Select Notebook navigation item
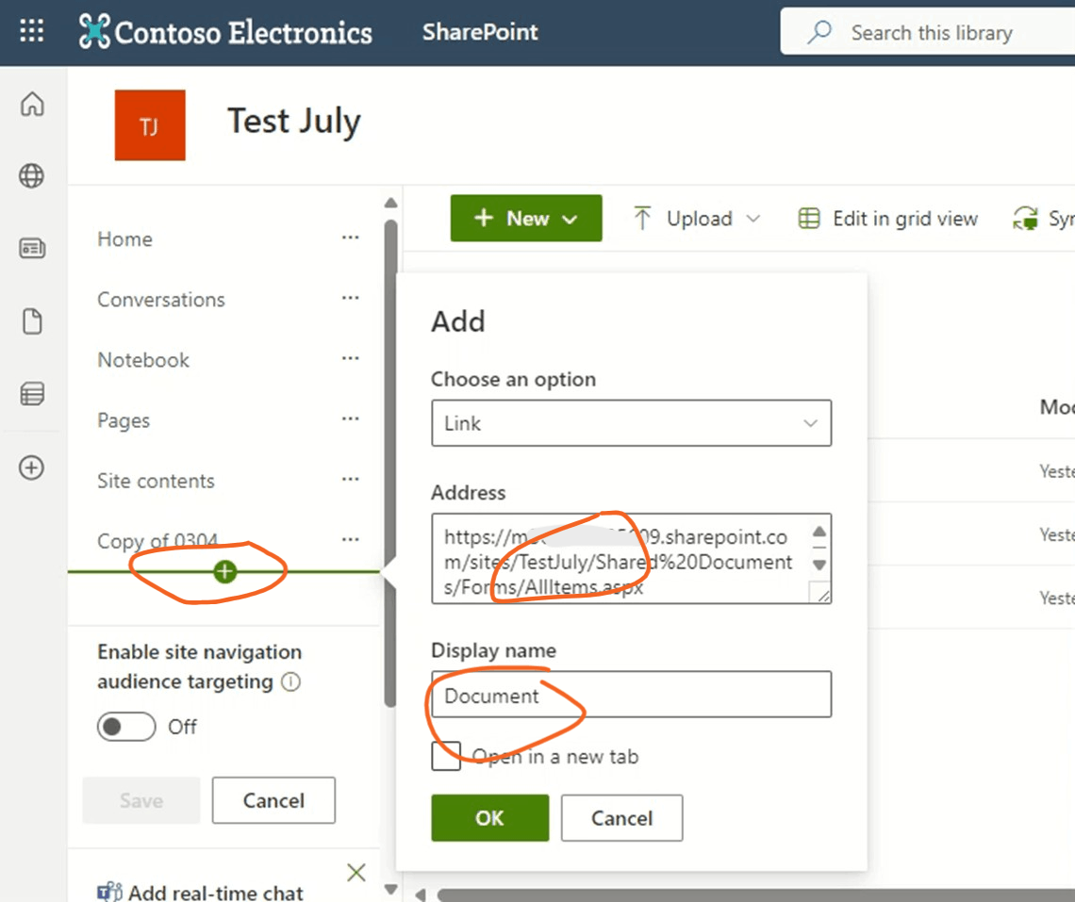1075x902 pixels. pos(143,360)
